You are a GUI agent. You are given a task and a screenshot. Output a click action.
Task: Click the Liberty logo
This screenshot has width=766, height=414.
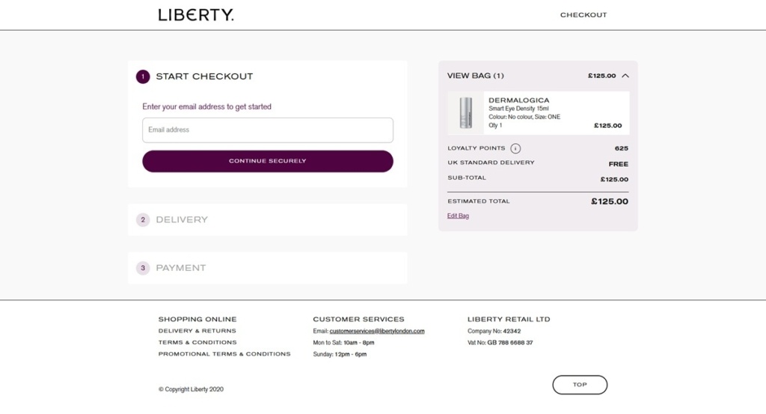coord(196,15)
